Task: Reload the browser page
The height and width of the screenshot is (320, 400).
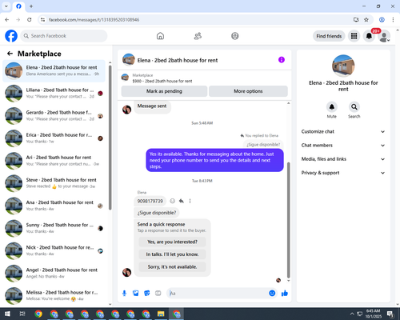Action: pos(30,20)
